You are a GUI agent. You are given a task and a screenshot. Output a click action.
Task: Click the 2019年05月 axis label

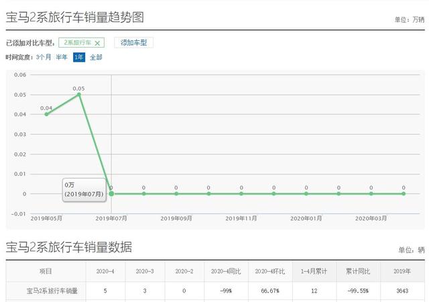pos(46,218)
